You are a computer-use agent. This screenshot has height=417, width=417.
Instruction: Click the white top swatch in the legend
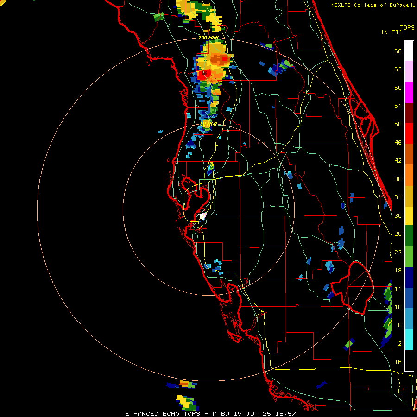409,51
